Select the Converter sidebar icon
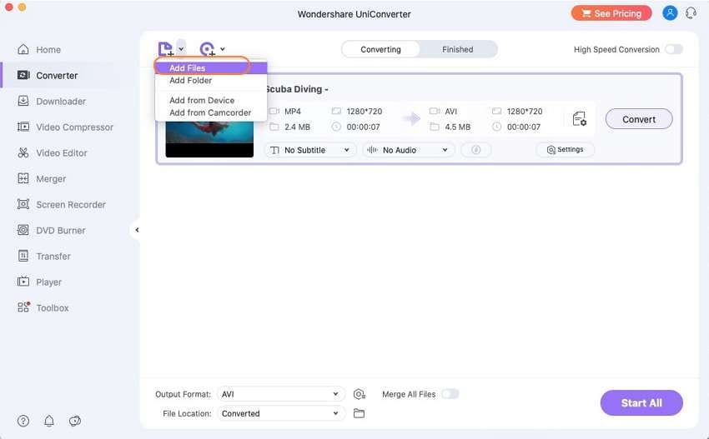The height and width of the screenshot is (439, 709). pyautogui.click(x=23, y=75)
